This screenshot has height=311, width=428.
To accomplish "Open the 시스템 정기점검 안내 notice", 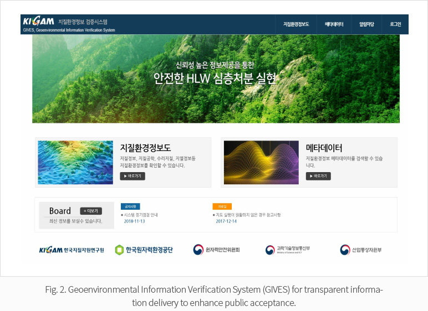I will 141,215.
